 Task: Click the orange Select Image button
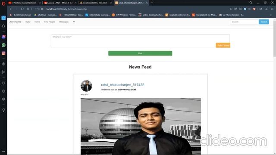pos(223,45)
